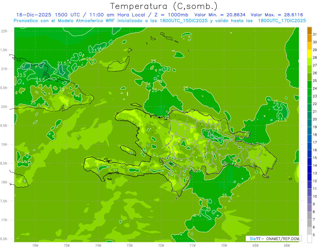Click legend scale value "19"

click(x=315, y=127)
